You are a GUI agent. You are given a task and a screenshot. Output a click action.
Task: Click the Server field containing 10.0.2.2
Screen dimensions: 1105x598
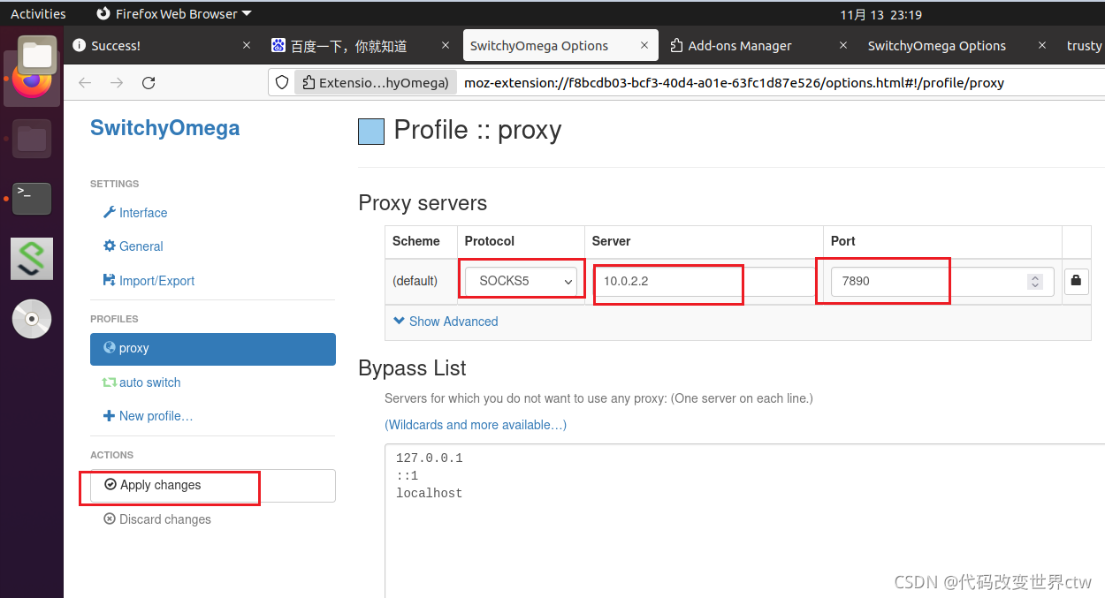pyautogui.click(x=705, y=281)
